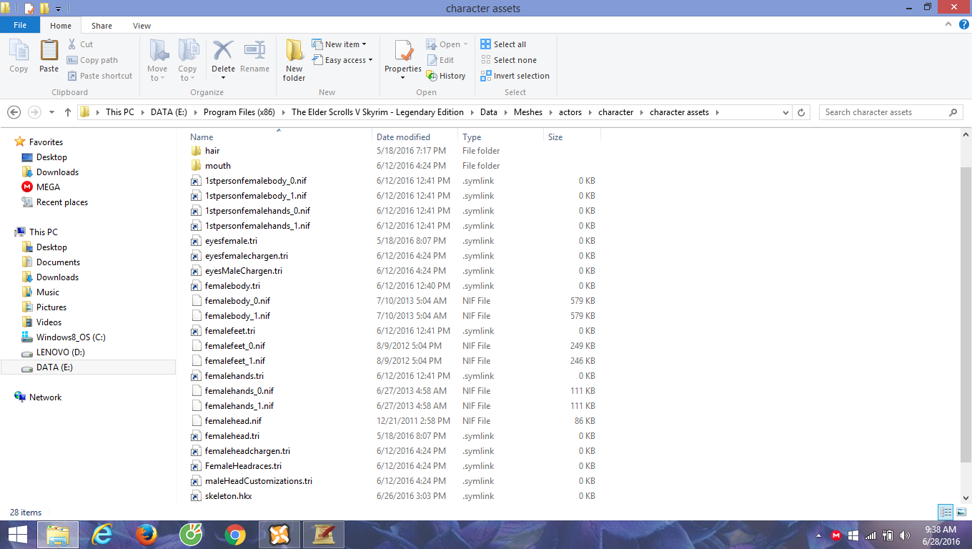Create a New folder from ribbon
The width and height of the screenshot is (972, 549).
coord(294,60)
